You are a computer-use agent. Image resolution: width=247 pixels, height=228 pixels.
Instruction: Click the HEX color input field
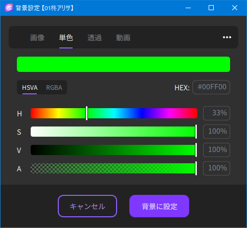tap(211, 87)
